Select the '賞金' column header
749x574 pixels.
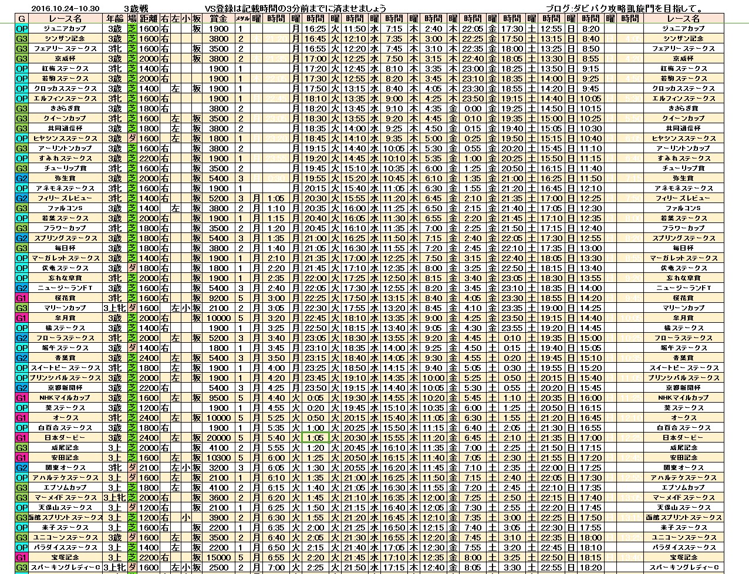coord(218,19)
